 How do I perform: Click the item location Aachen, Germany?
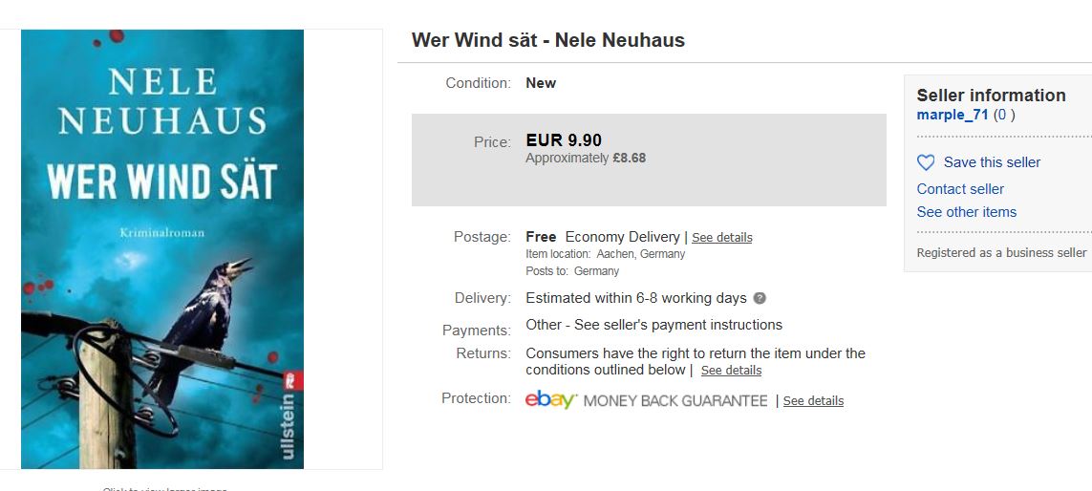[x=640, y=254]
